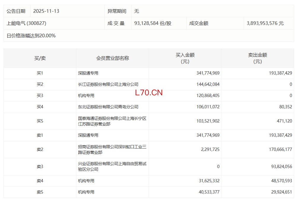Click the 卖5 row label
Image resolution: width=298 pixels, height=203 pixels.
click(x=40, y=192)
